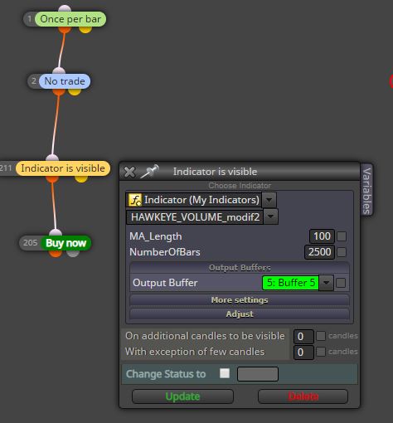This screenshot has height=423, width=393.
Task: Tick the checkbox next to Output Buffer
Action: click(x=341, y=283)
